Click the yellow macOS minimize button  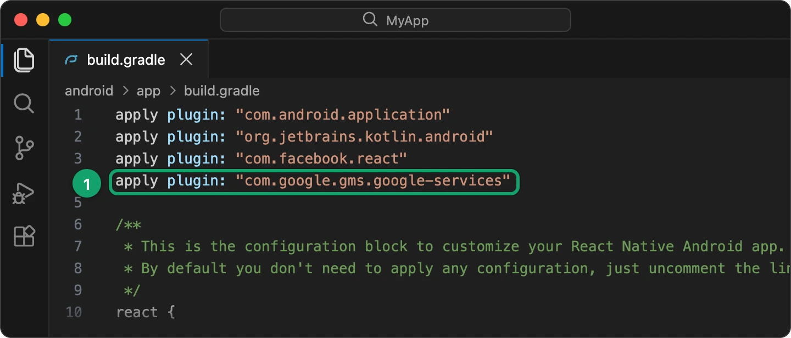(43, 20)
